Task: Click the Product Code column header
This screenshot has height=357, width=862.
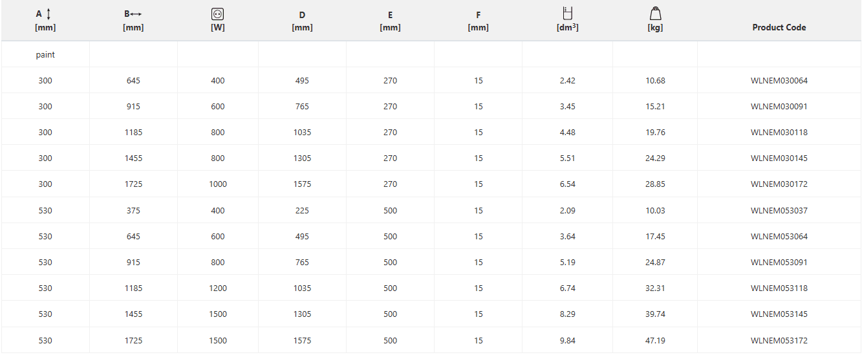Action: click(779, 27)
